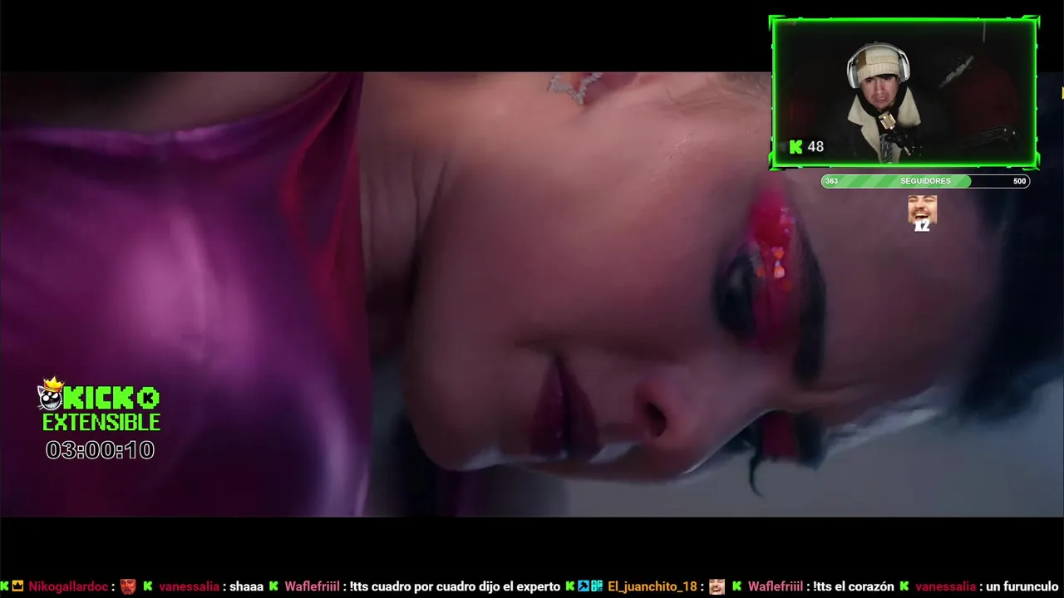The image size is (1064, 598).
Task: Click the crown badge before Nikogallardoc
Action: 17,586
